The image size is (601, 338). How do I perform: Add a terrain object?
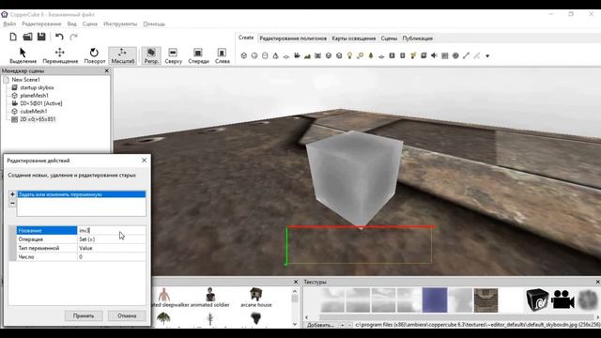(307, 56)
